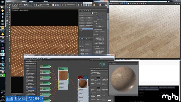Image resolution: width=181 pixels, height=102 pixels.
Task: Open the Floor Pattern dropdown
Action: [88, 44]
